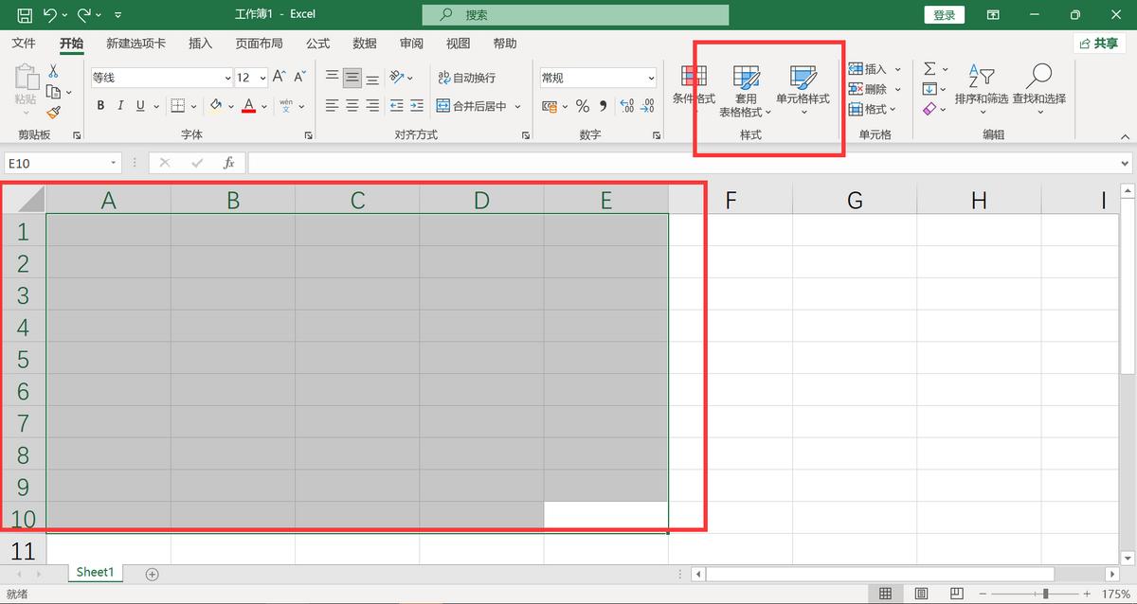This screenshot has height=604, width=1137.
Task: Click the AutoSum sigma icon
Action: pos(929,68)
